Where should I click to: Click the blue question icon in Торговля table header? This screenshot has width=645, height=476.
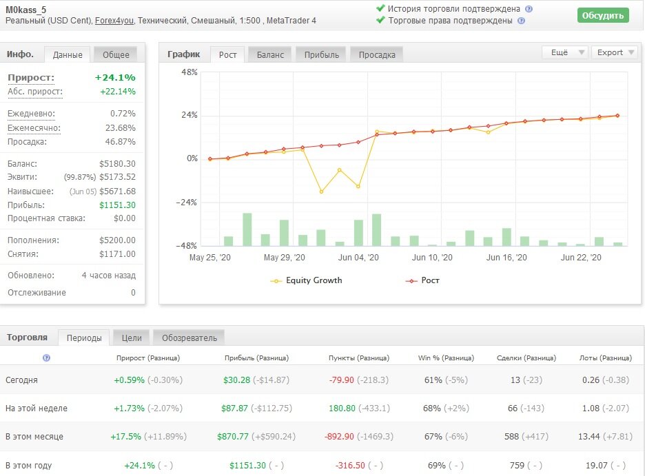point(46,358)
